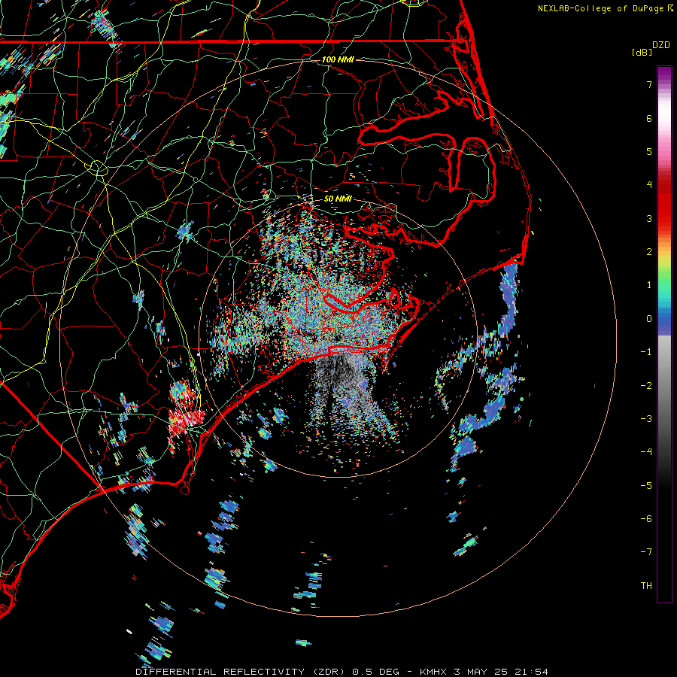Click the 4 value on color scale

649,185
